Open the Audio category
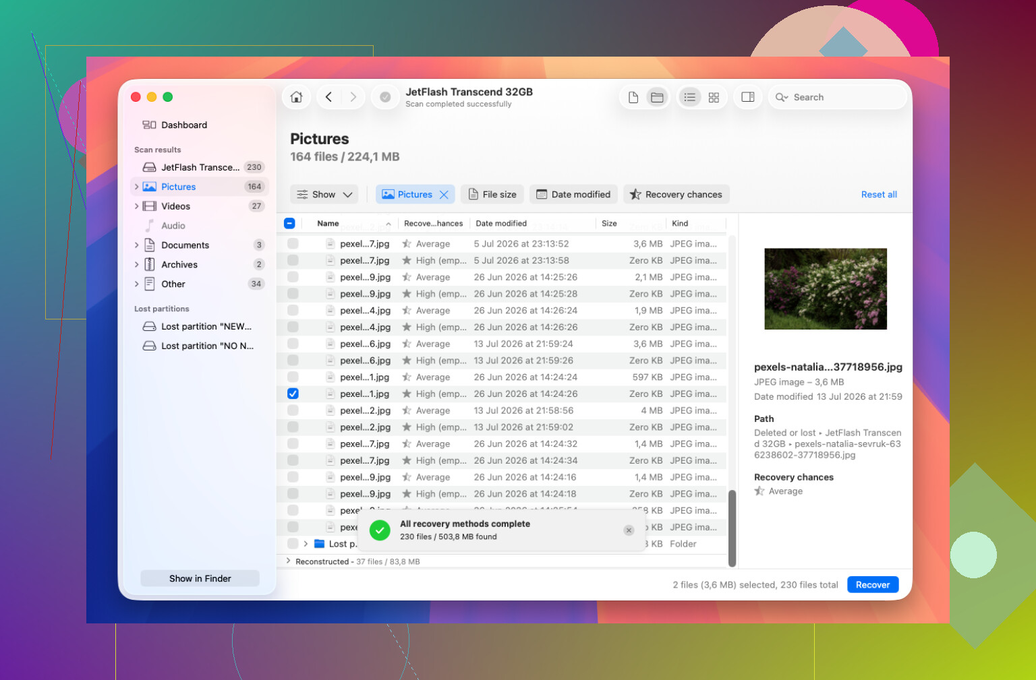Image resolution: width=1036 pixels, height=680 pixels. 200,226
